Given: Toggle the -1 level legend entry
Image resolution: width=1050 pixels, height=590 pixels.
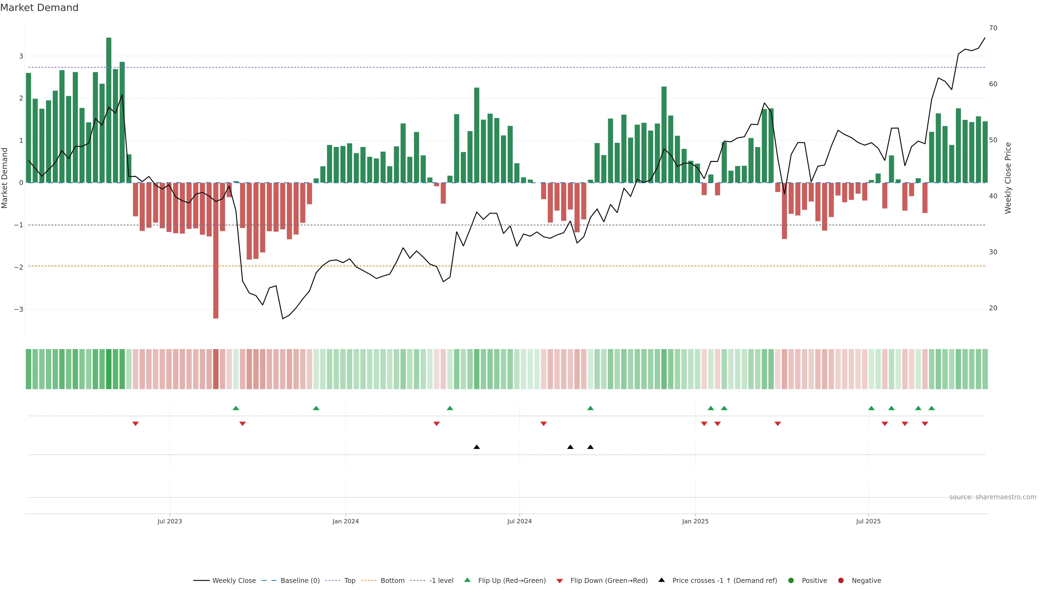Looking at the screenshot, I should pos(441,580).
